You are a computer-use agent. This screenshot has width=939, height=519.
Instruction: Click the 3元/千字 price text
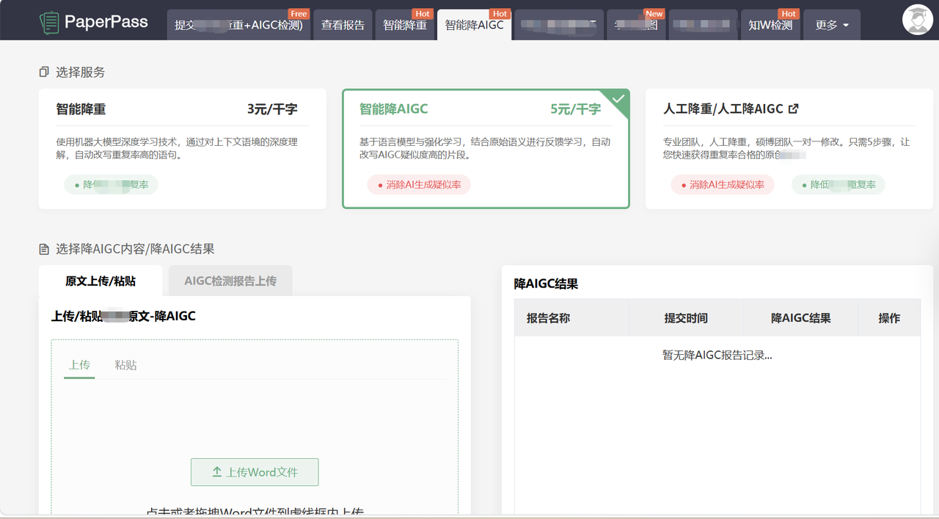(272, 109)
